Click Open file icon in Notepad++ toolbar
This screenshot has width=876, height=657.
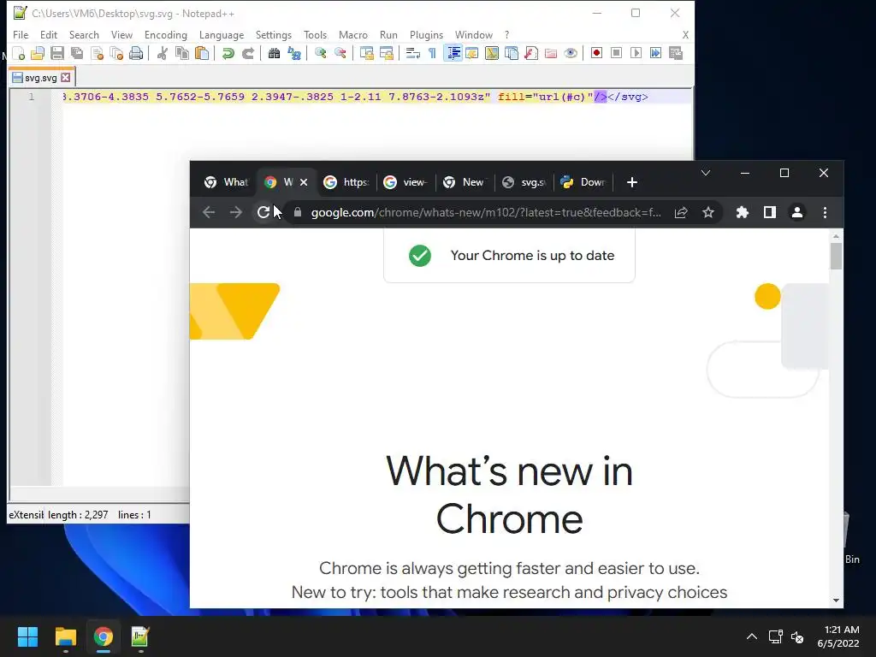(x=38, y=53)
